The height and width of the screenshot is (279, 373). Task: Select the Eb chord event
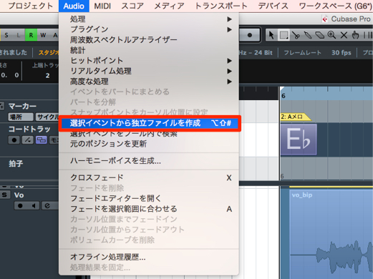pos(299,139)
